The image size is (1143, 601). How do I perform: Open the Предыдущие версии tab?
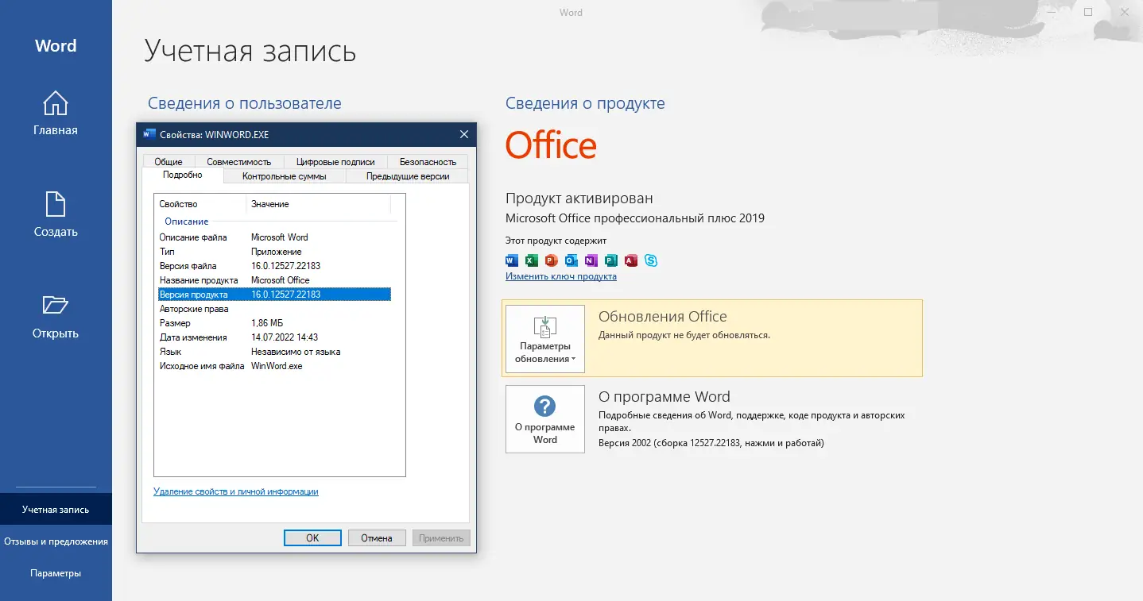[408, 176]
